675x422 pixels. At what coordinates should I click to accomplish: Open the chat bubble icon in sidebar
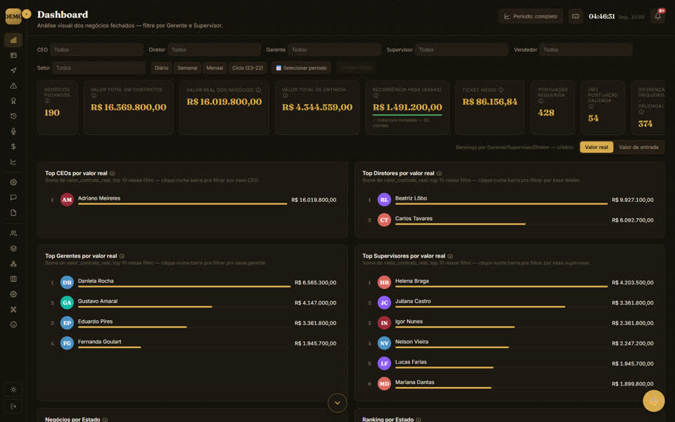[13, 197]
